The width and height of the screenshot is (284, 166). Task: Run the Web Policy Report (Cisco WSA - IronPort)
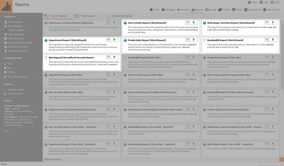tap(273, 144)
